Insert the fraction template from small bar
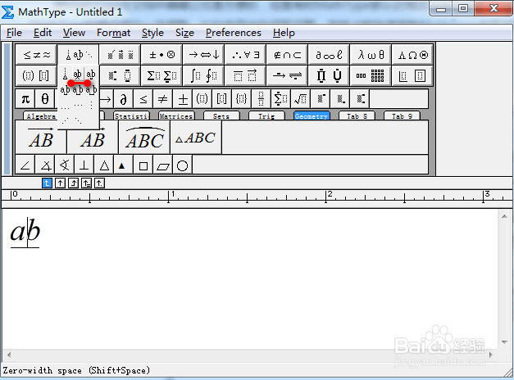The height and width of the screenshot is (380, 514). tap(261, 99)
